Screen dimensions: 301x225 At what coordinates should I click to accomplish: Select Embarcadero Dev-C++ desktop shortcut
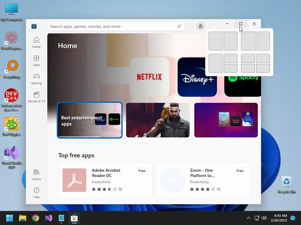pyautogui.click(x=11, y=100)
